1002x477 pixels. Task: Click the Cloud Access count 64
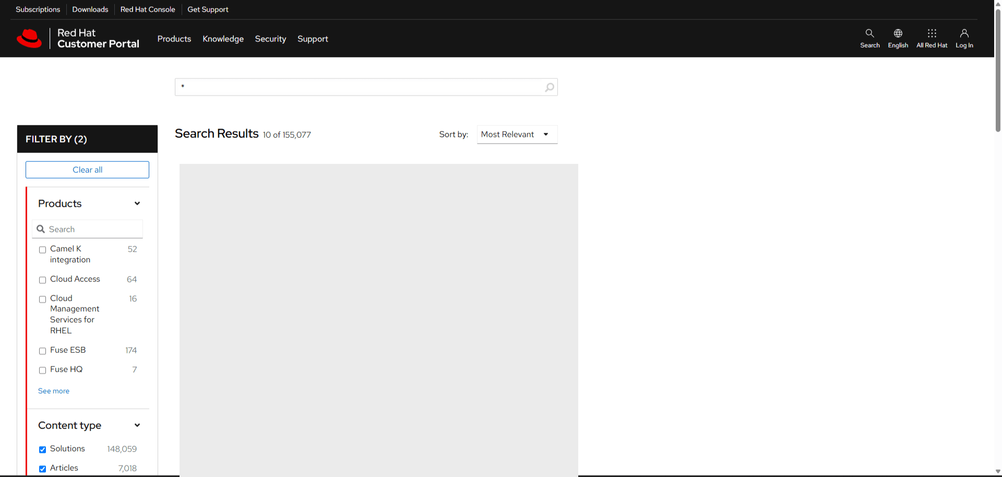click(132, 280)
